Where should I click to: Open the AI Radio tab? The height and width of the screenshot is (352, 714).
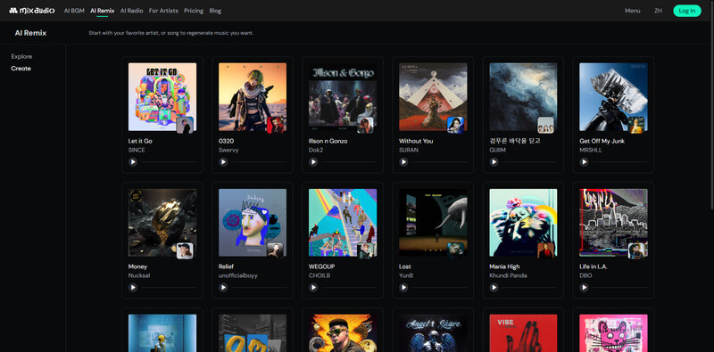coord(131,11)
